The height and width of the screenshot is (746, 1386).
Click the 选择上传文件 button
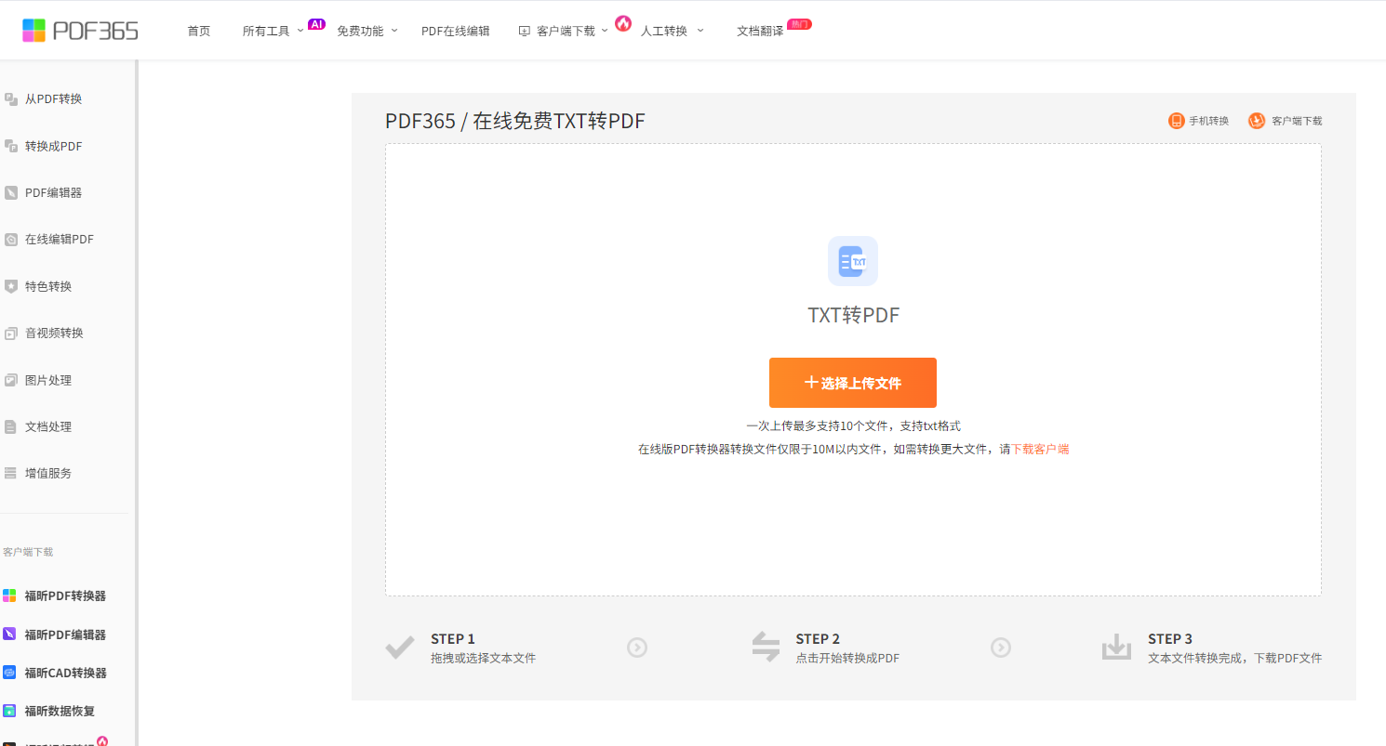click(x=852, y=383)
